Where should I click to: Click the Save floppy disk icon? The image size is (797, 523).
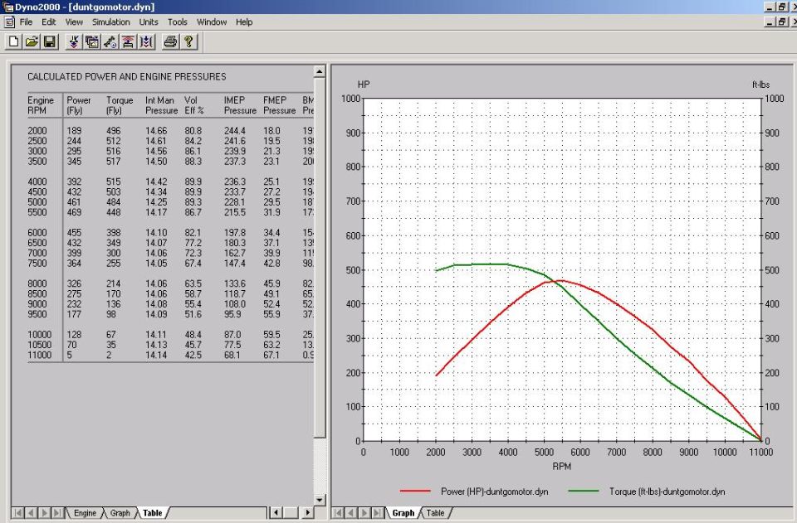[x=49, y=41]
